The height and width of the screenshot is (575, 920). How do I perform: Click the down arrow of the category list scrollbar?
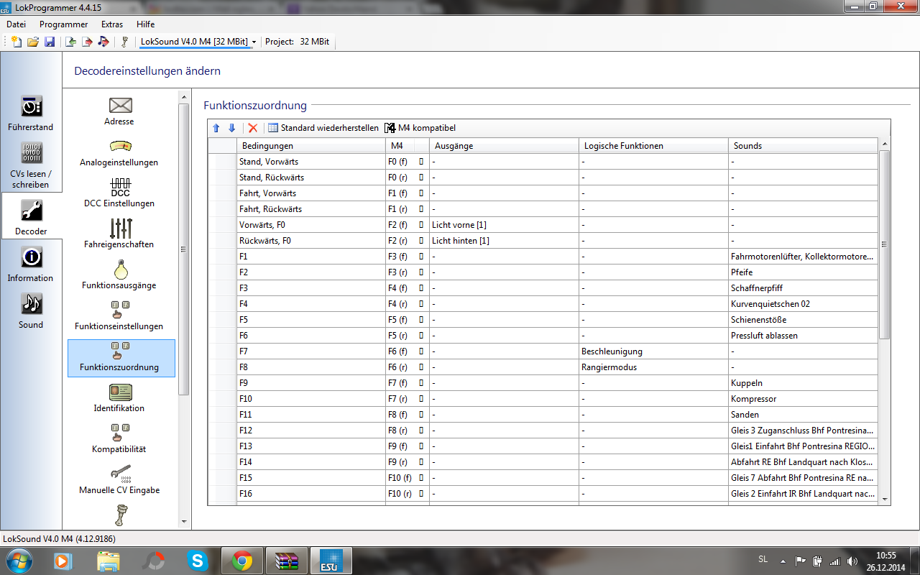pos(184,521)
